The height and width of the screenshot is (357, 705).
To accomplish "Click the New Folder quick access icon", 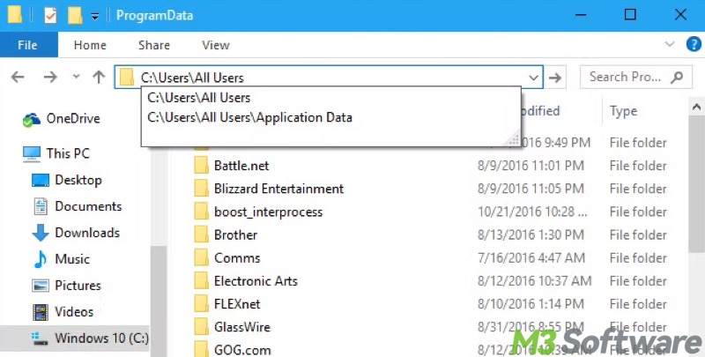I will pyautogui.click(x=75, y=15).
